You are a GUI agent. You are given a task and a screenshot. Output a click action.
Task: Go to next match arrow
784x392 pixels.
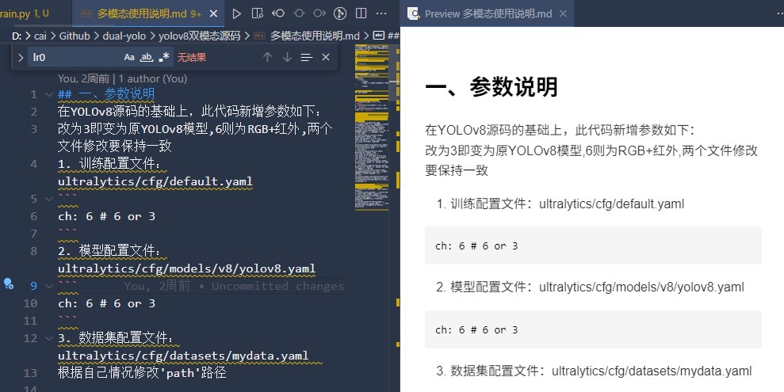point(287,58)
